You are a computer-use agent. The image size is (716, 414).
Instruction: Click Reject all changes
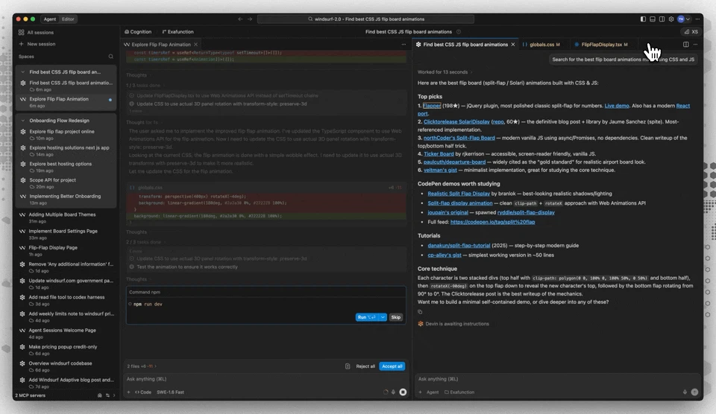365,366
